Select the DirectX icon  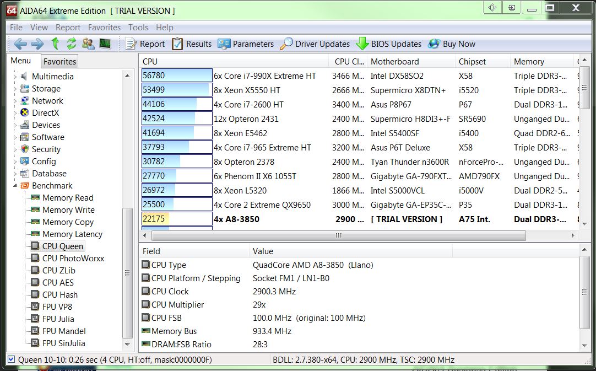(24, 112)
